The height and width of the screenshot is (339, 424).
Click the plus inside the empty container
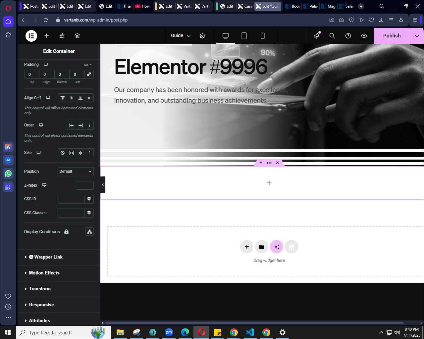[x=269, y=183]
